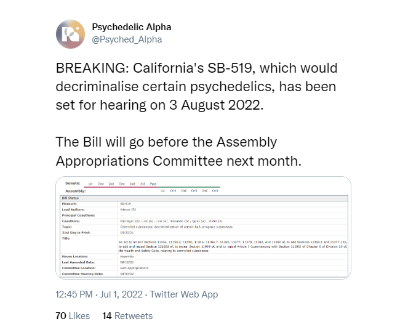Click the Coauthors row names
Screen dimensions: 408x332
(171, 221)
